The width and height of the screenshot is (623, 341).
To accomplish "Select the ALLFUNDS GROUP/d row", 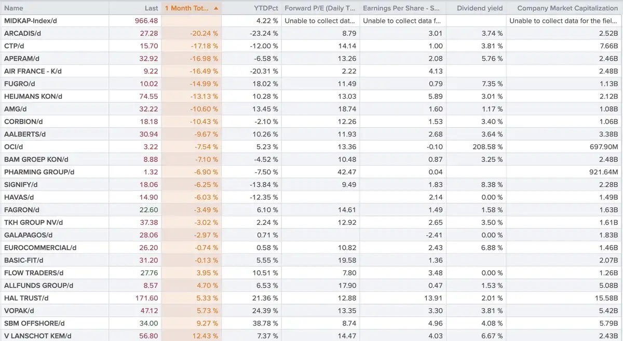I will [311, 285].
